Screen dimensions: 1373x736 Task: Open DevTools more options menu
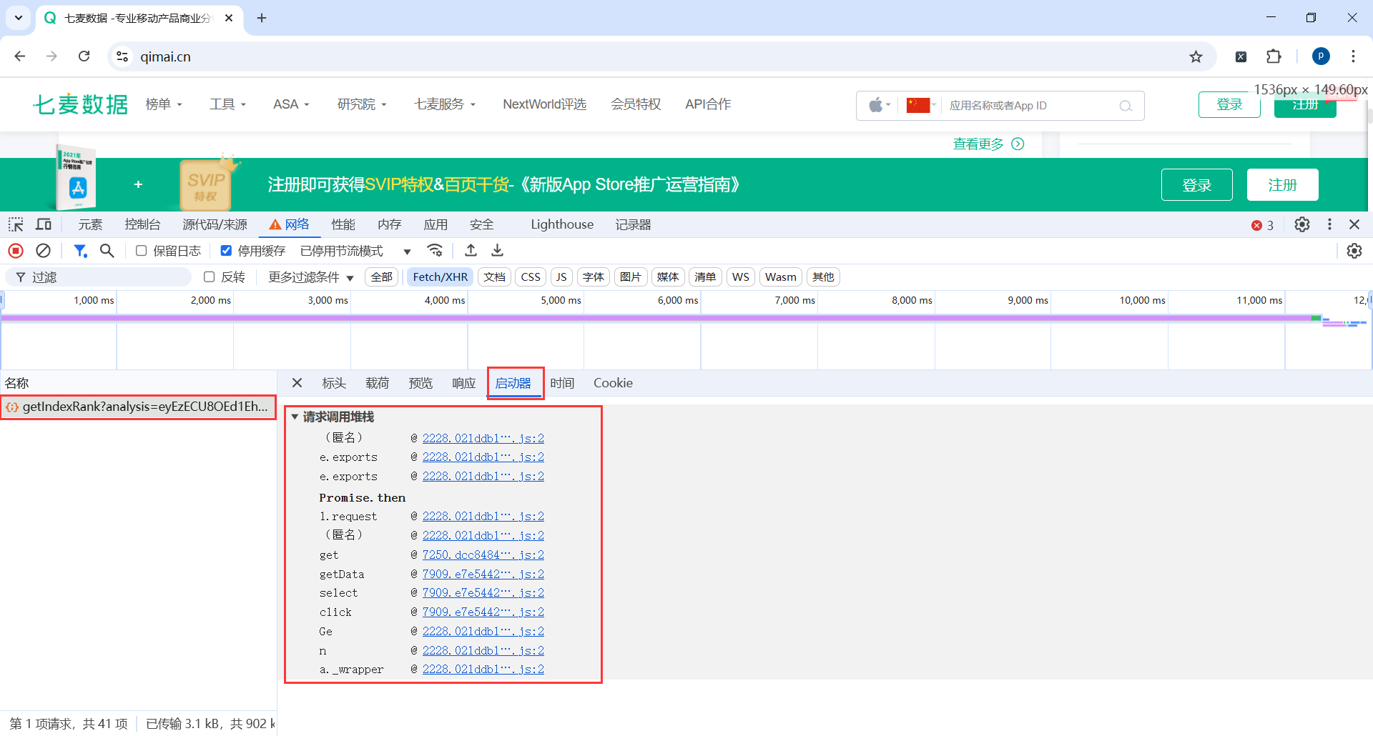coord(1329,224)
